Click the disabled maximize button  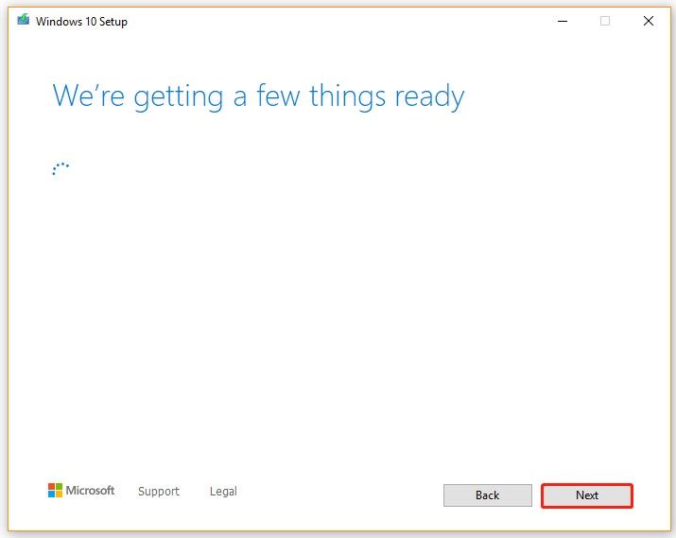click(605, 21)
